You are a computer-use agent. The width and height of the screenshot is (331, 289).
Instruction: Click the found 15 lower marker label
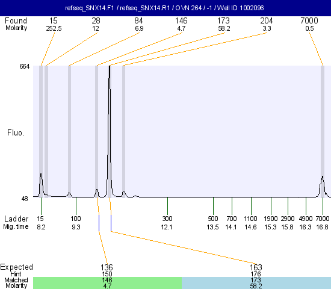coord(54,20)
